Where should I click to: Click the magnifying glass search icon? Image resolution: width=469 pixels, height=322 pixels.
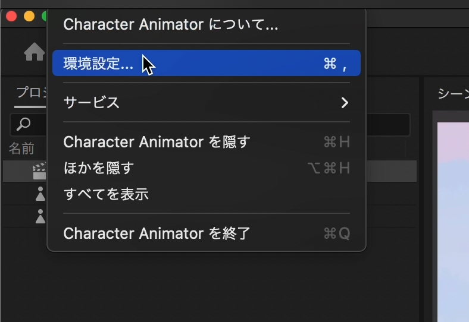pyautogui.click(x=23, y=124)
